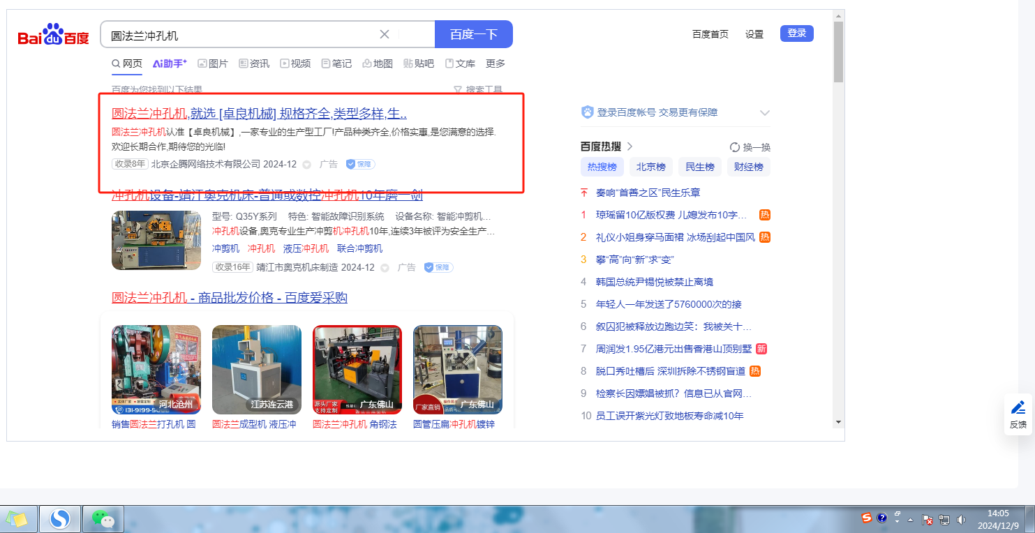Open the 笔记 tab

click(336, 63)
